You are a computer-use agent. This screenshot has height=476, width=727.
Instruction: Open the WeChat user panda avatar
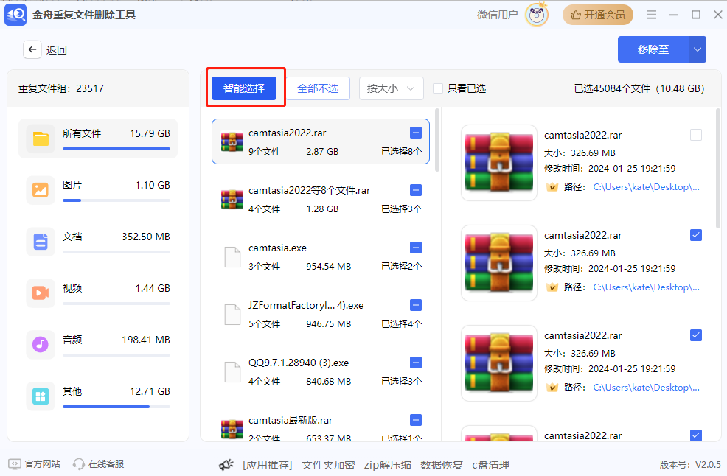tap(537, 15)
